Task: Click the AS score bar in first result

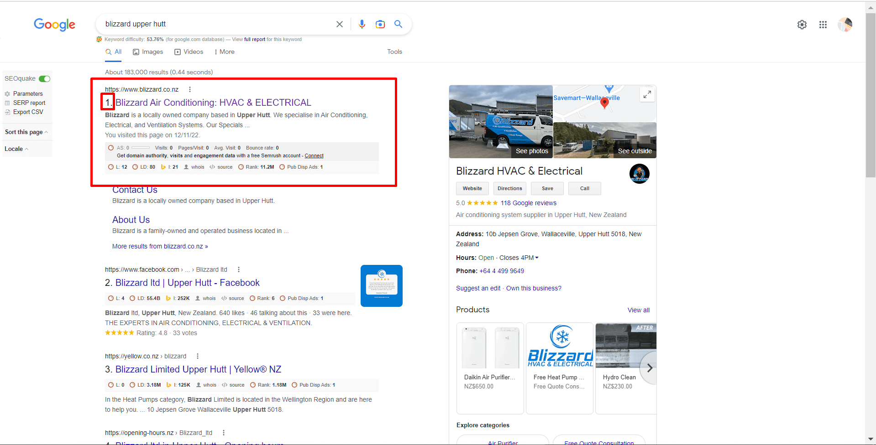Action: [x=141, y=148]
